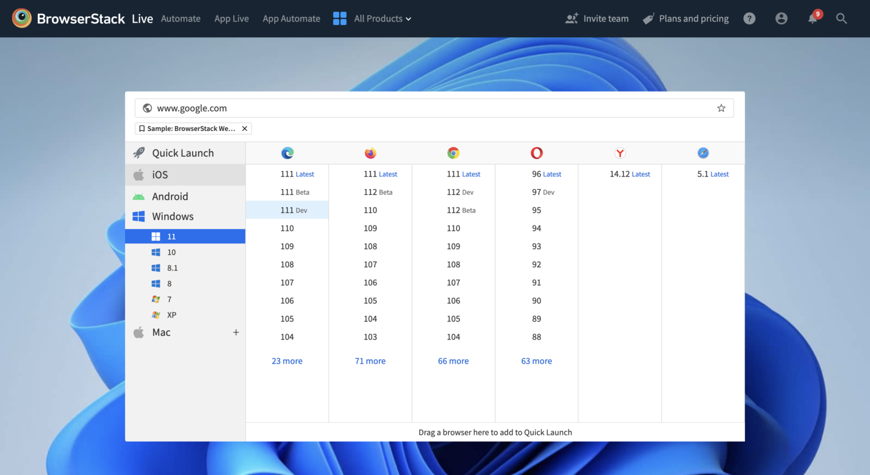The width and height of the screenshot is (870, 475).
Task: Open the Automate product page
Action: tap(181, 18)
